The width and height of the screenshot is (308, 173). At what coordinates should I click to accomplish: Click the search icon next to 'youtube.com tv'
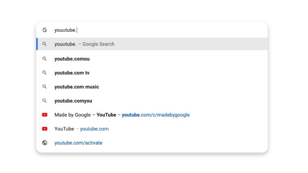45,73
